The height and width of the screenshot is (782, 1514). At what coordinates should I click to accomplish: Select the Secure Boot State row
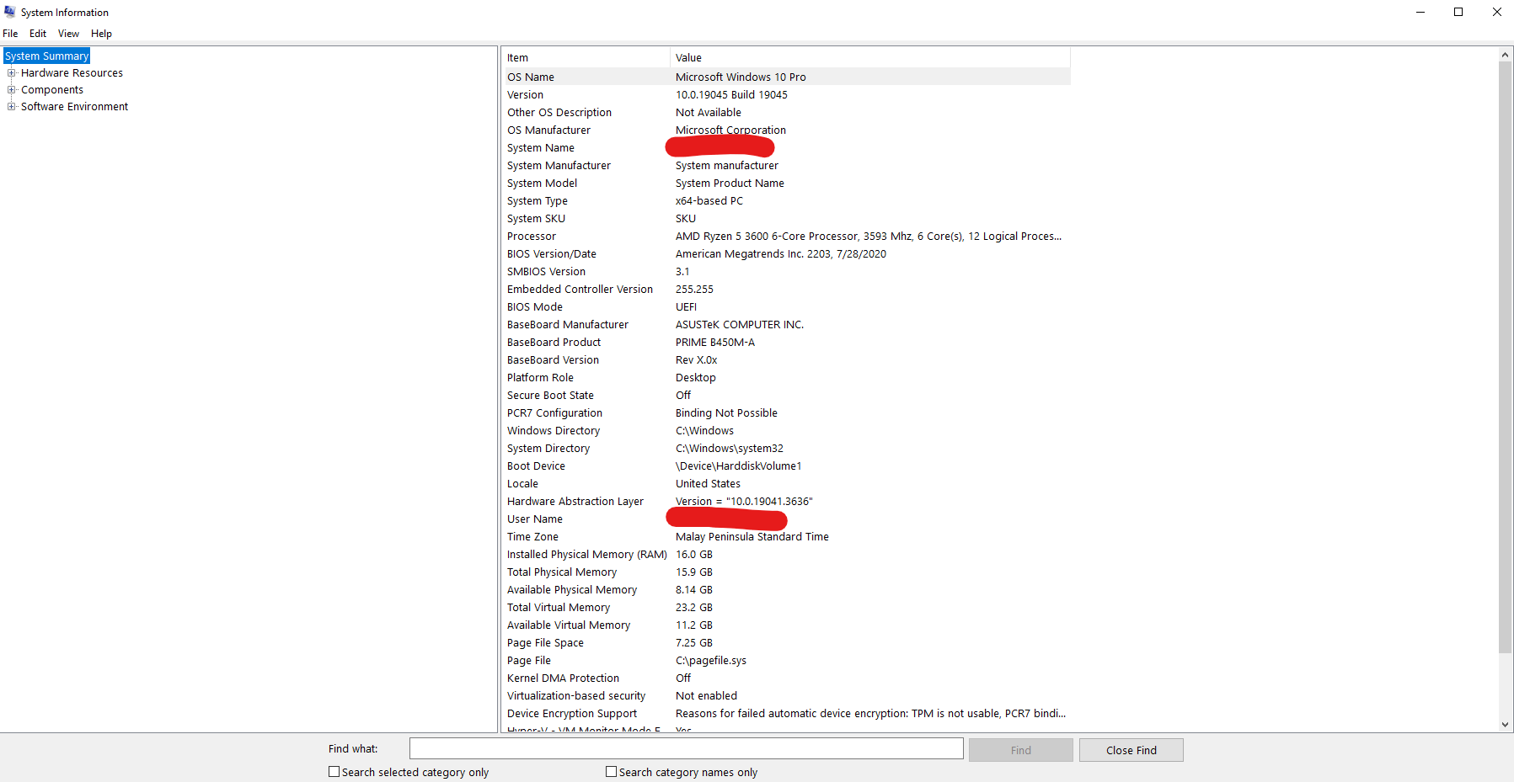click(x=787, y=395)
